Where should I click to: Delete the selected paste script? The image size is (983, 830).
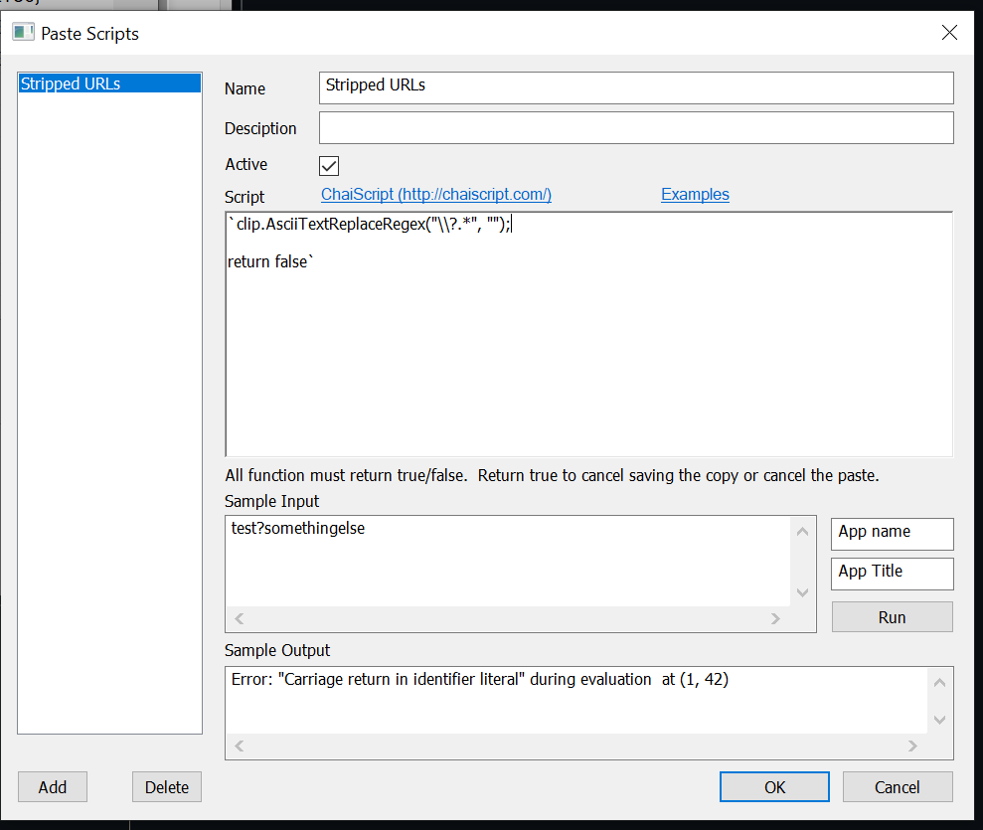point(167,787)
